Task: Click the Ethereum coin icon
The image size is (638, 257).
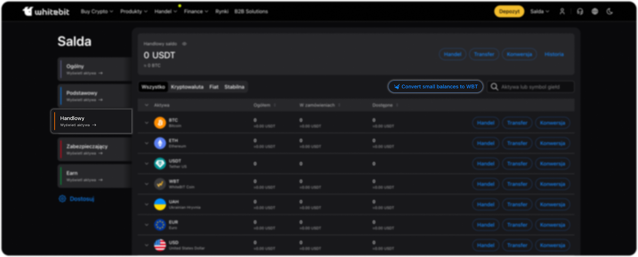Action: point(160,143)
